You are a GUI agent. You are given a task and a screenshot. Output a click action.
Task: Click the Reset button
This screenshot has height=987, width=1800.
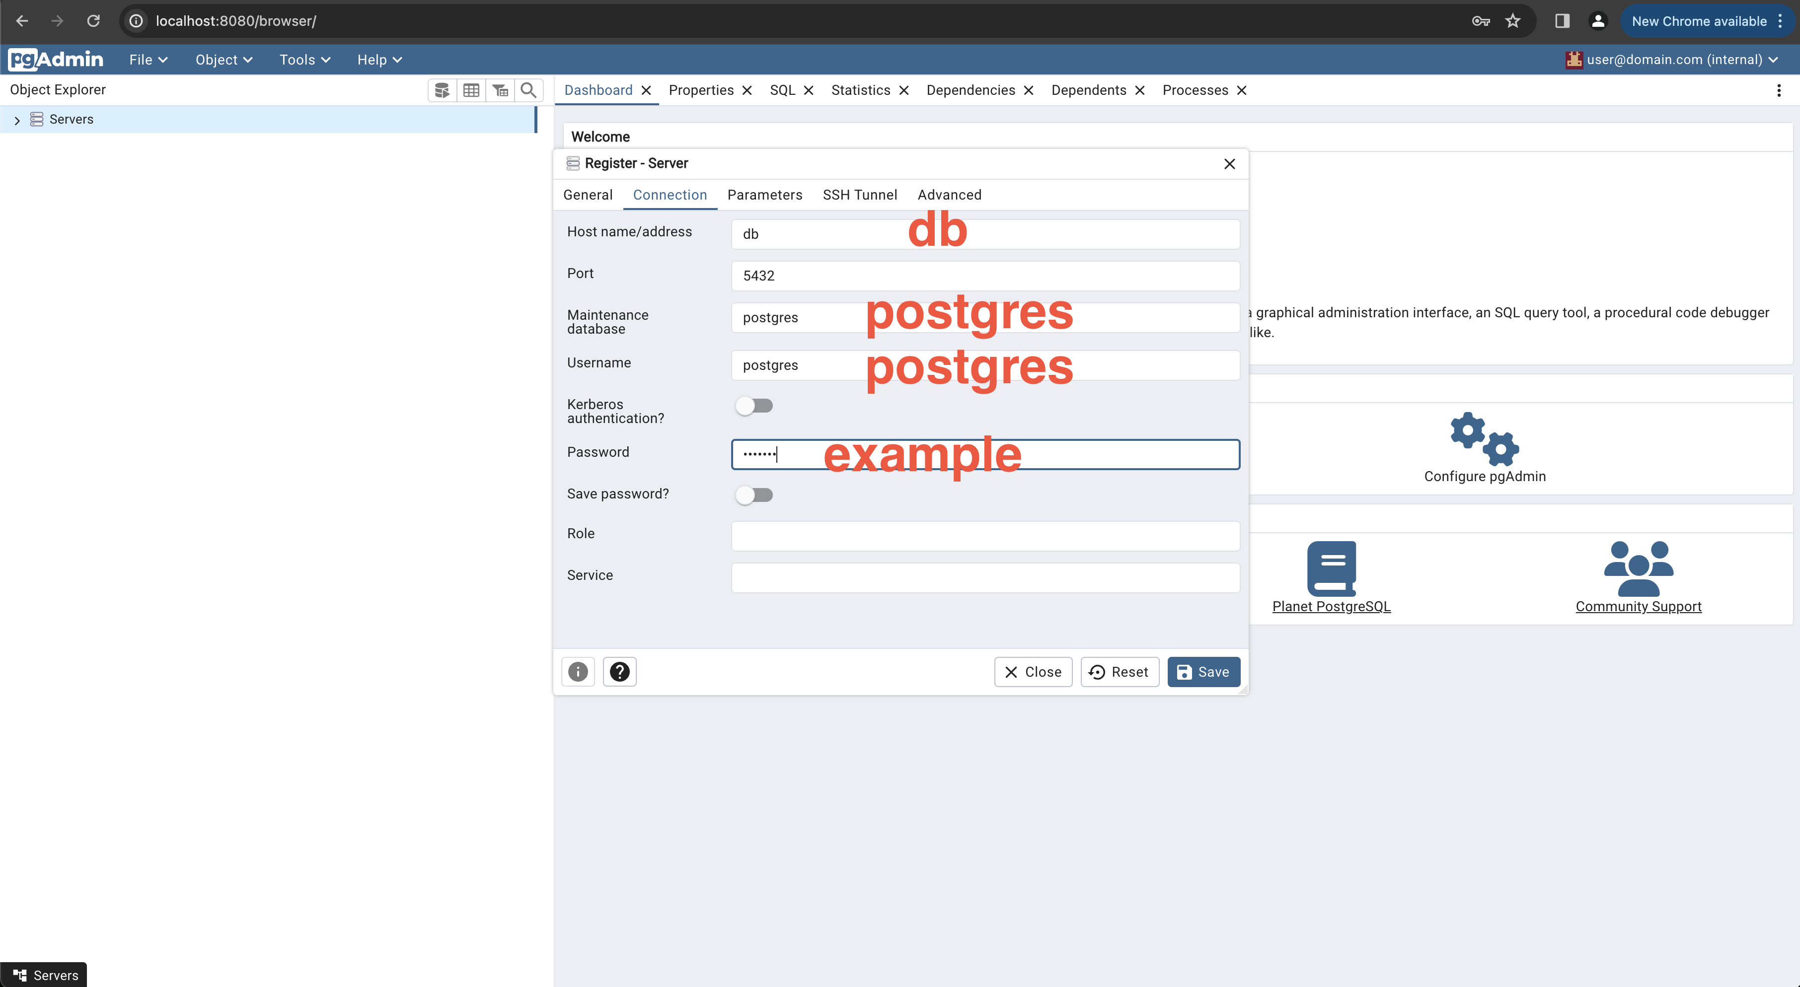point(1120,672)
